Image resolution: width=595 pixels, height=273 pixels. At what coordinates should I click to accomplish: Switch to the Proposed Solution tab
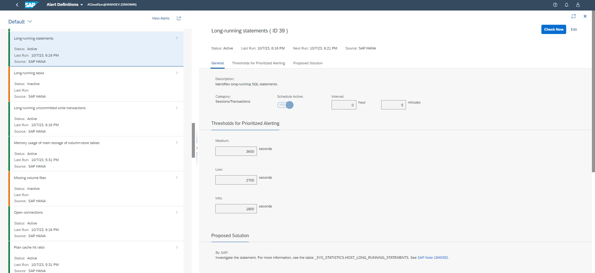[308, 63]
